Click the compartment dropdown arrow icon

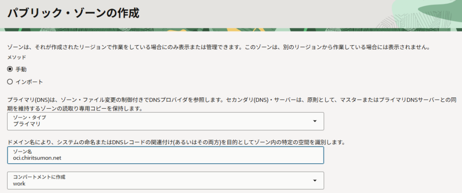314,181
